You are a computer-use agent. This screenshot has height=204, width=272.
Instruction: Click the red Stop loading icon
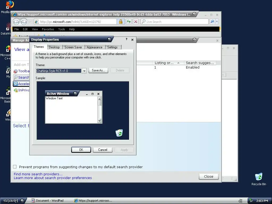[136, 22]
